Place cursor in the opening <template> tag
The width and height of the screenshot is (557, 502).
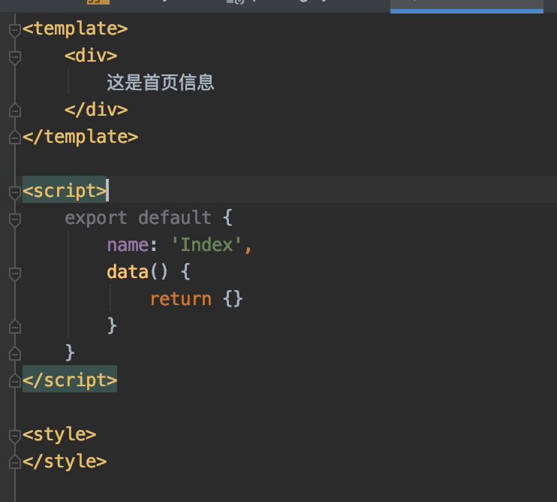click(75, 29)
